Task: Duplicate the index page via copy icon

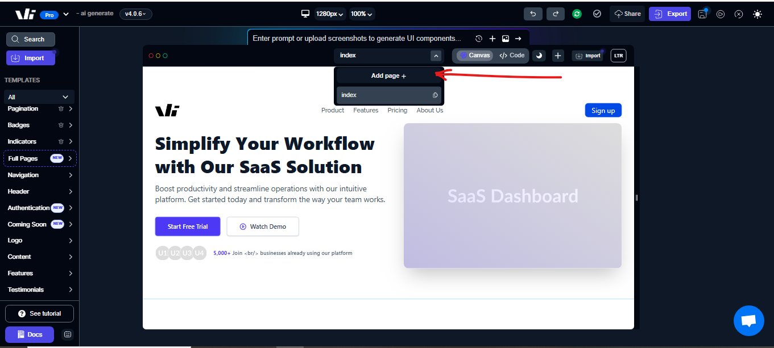Action: click(435, 95)
